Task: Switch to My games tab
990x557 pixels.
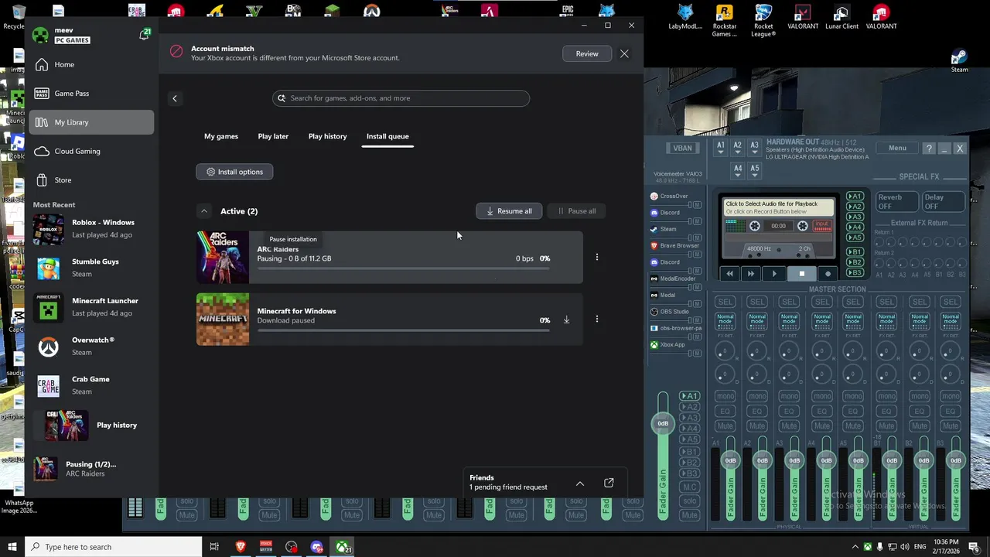Action: tap(221, 136)
